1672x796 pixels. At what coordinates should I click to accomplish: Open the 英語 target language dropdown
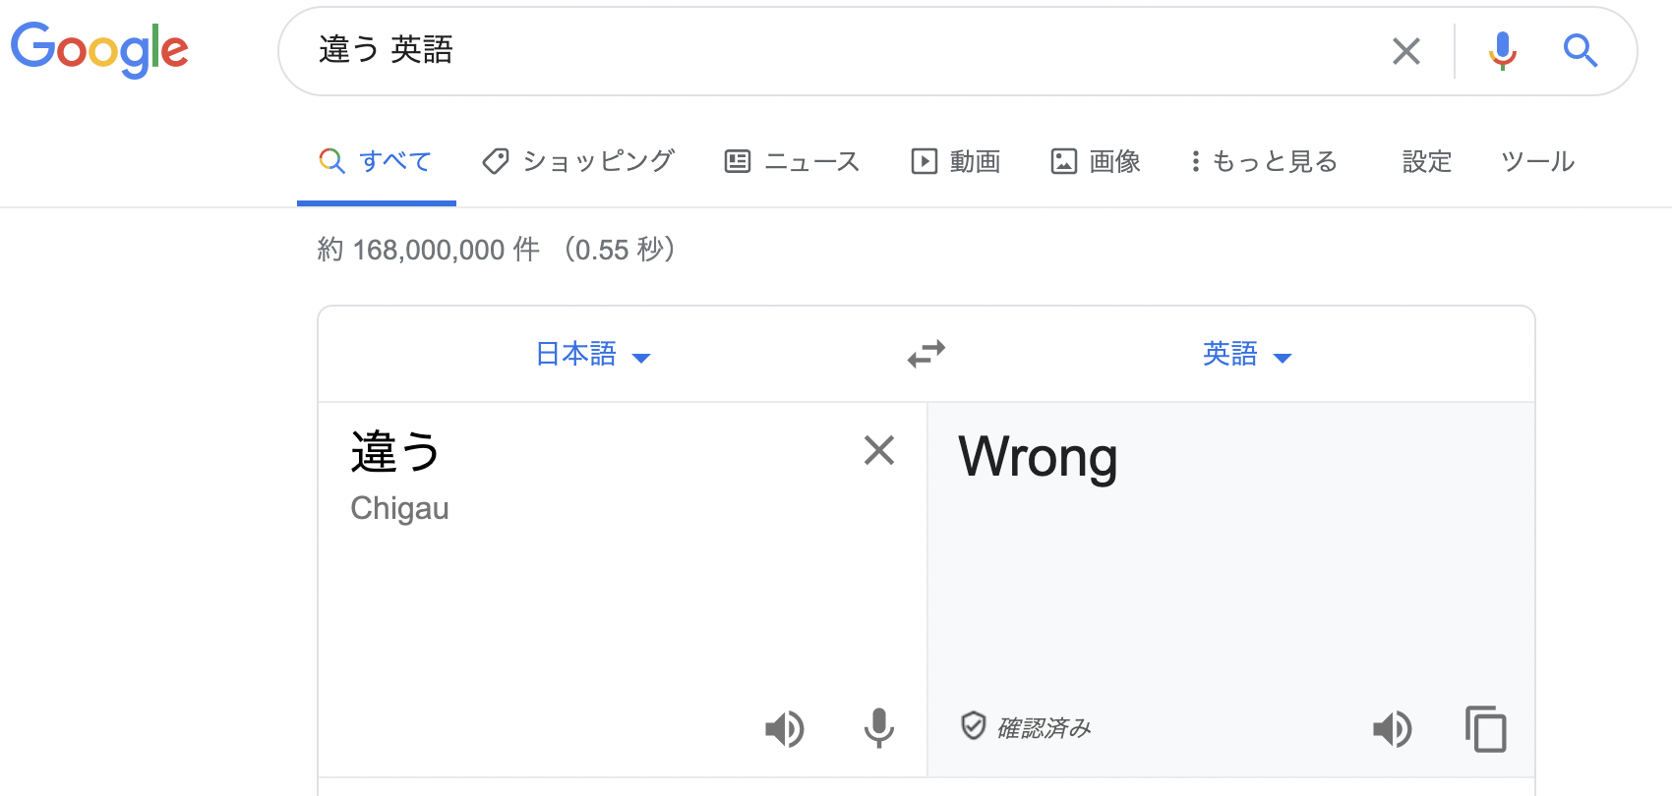pyautogui.click(x=1247, y=354)
